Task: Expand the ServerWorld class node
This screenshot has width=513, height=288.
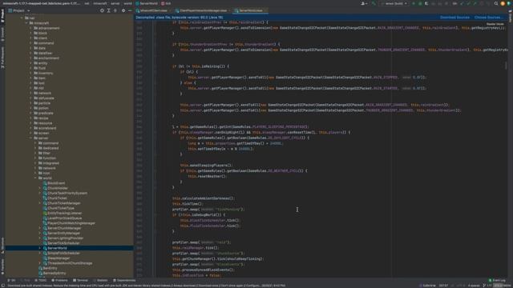Action: tap(40, 248)
